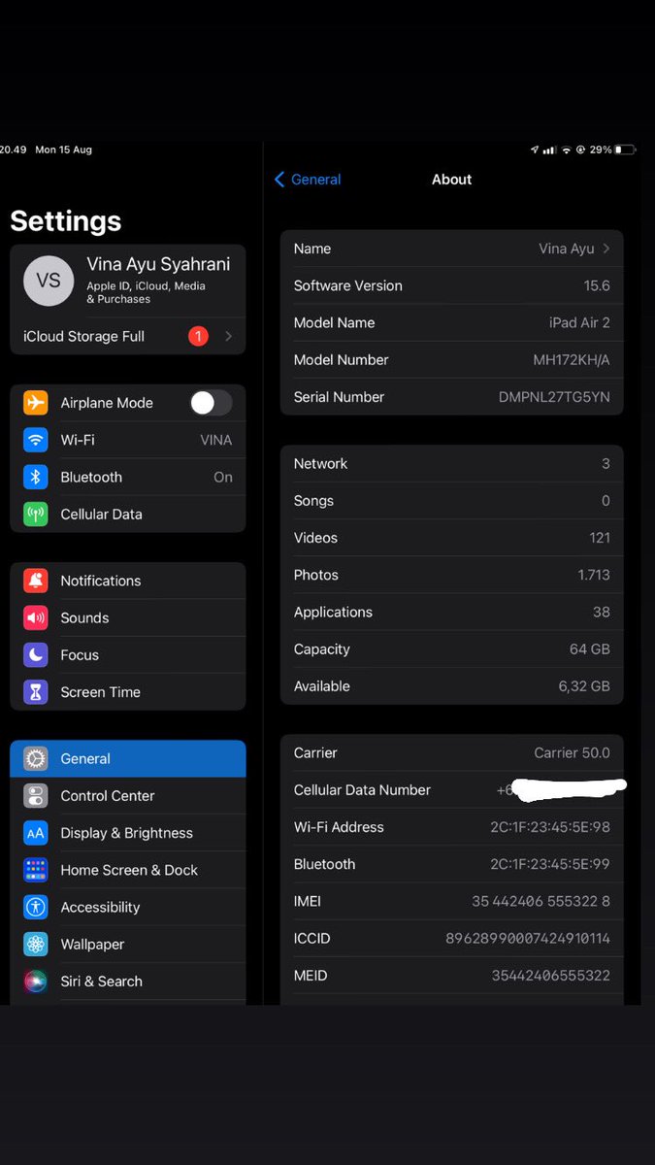
Task: Tap the Siri & Search icon
Action: 36,982
